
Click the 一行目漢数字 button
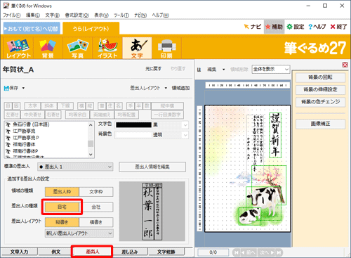pos(167,115)
